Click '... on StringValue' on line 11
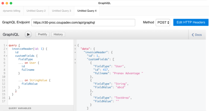The image size is (209, 111). point(33,80)
